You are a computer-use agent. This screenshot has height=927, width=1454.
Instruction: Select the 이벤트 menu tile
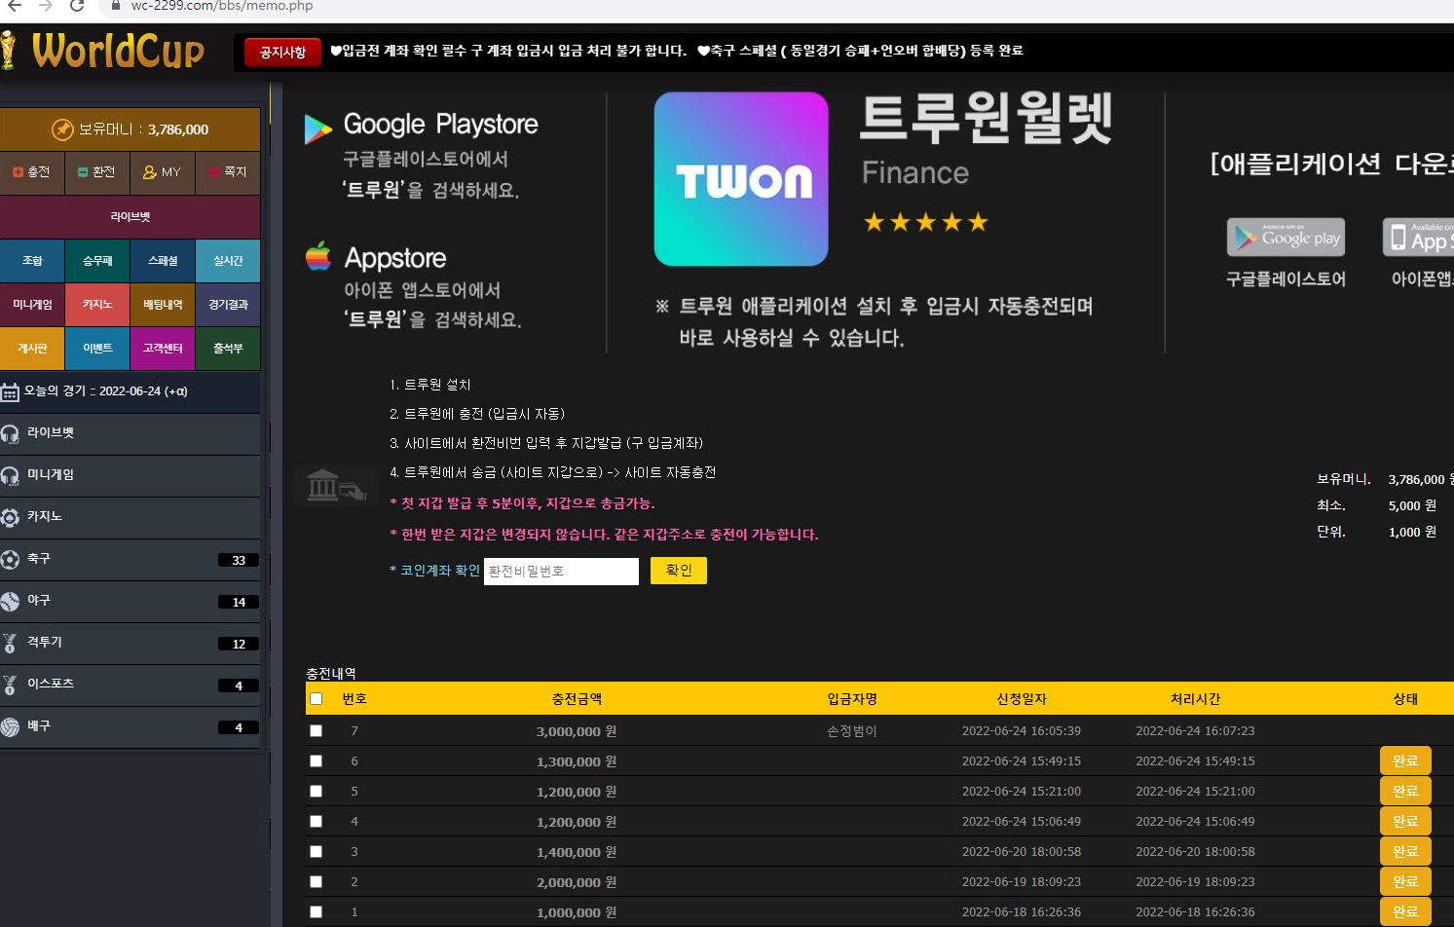(97, 349)
